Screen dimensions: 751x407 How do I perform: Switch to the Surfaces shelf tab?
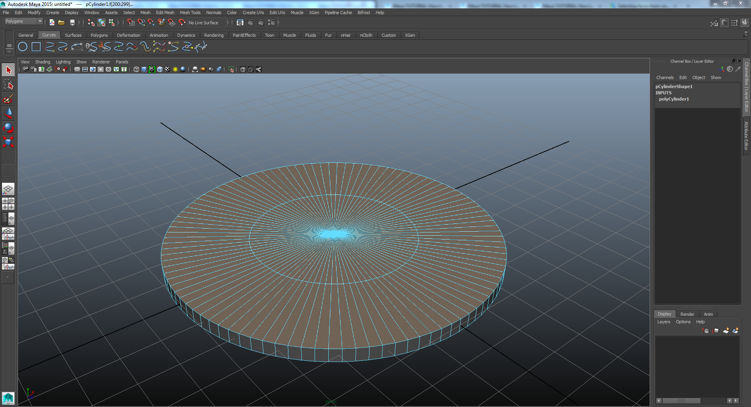[73, 35]
